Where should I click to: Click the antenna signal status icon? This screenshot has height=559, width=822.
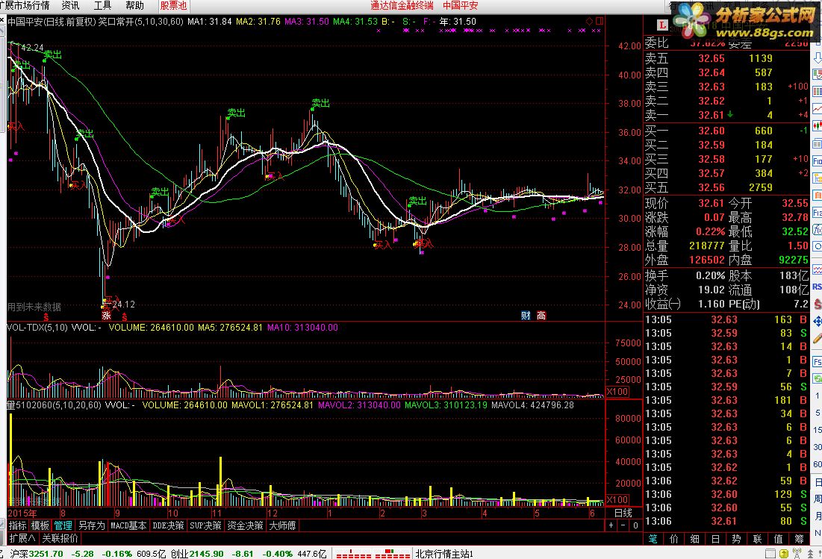coord(797,553)
